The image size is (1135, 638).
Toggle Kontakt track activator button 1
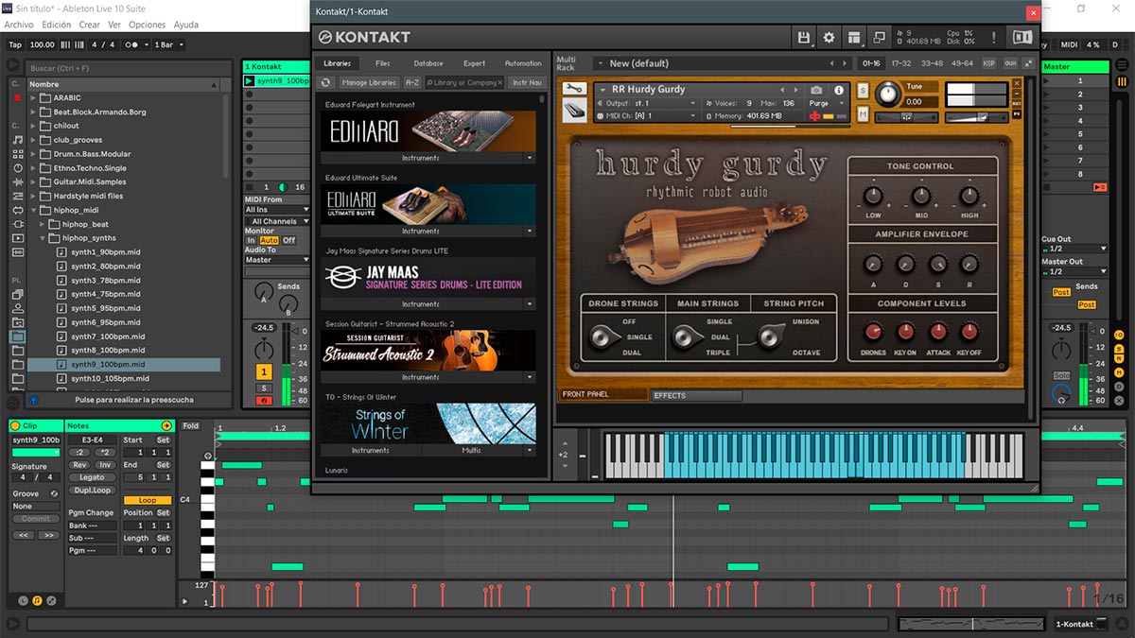coord(264,372)
